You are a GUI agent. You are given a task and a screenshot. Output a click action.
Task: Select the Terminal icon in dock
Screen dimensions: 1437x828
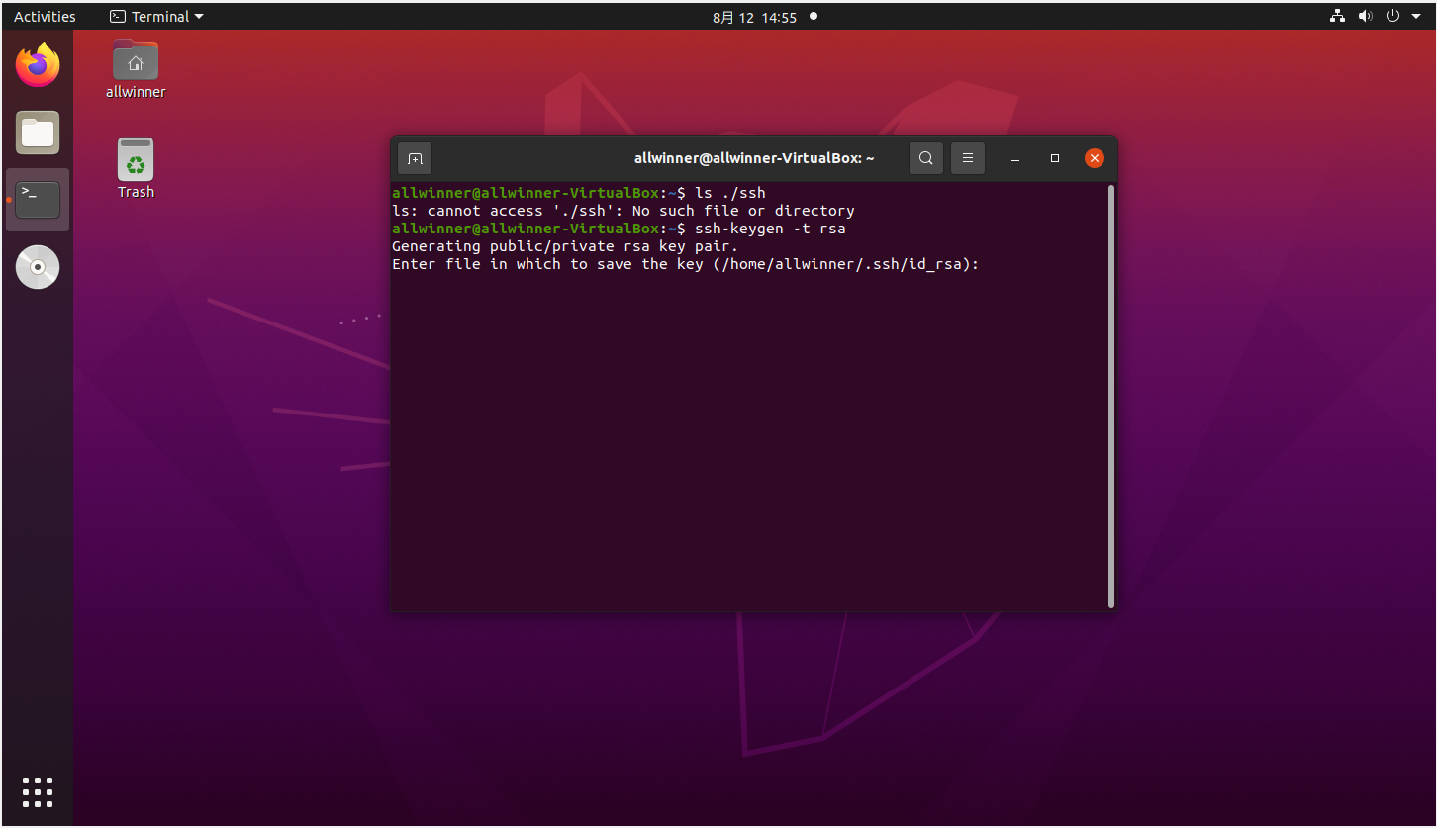tap(38, 200)
